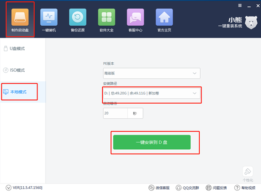This screenshot has width=261, height=192.
Task: Expand the PE版本 高级版 dropdown
Action: [152, 73]
